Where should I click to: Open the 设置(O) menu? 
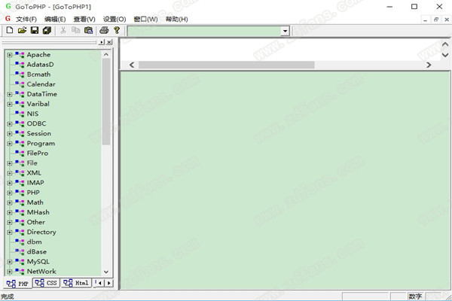(115, 19)
